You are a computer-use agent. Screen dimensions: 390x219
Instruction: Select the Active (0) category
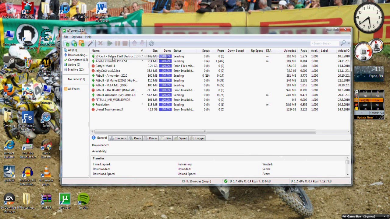[72, 65]
